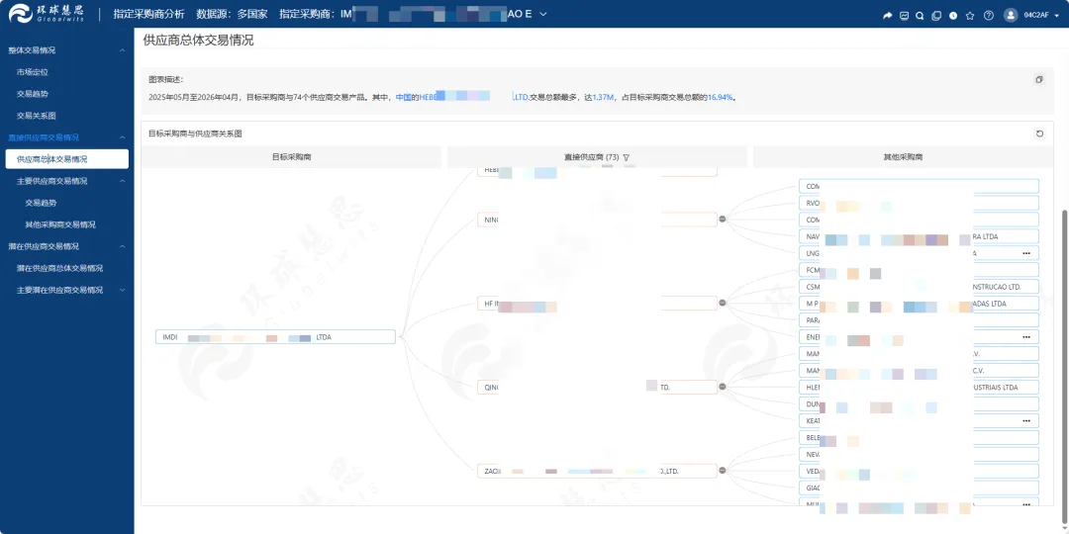Click the 中国 link in description
1069x534 pixels.
[404, 97]
